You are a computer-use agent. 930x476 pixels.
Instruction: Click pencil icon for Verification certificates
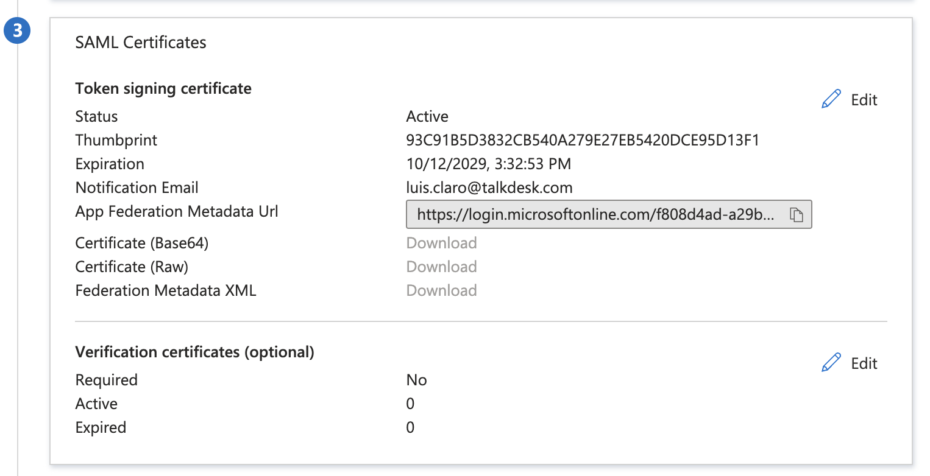(x=831, y=363)
